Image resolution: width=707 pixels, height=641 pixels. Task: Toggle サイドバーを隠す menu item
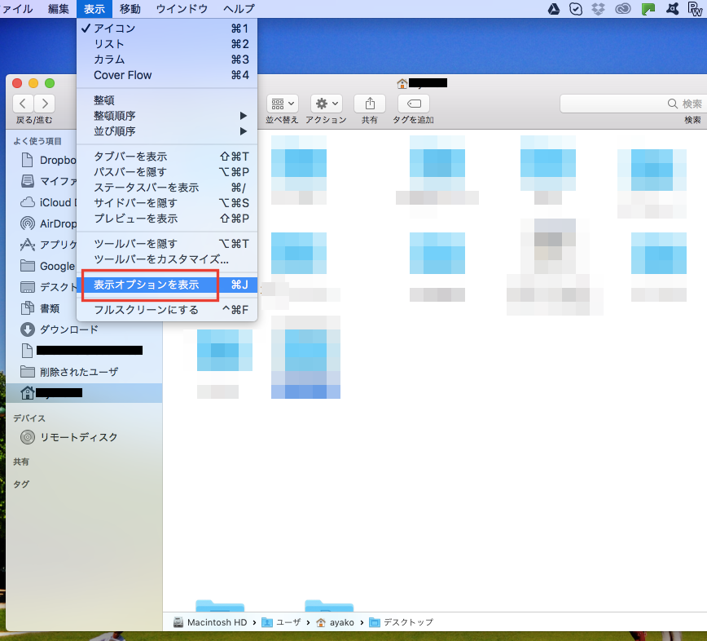tap(135, 202)
